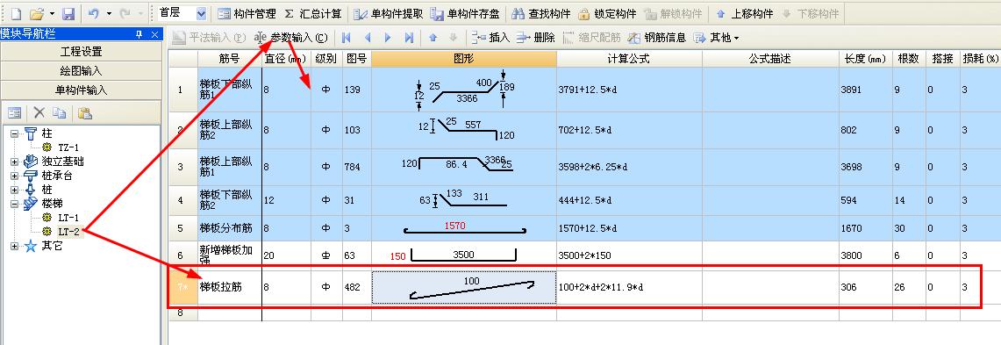The image size is (1001, 345).
Task: Open 参数输入 parameter input
Action: click(291, 38)
